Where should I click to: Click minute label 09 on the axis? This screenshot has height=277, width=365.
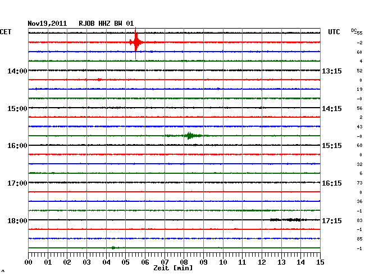(203, 262)
